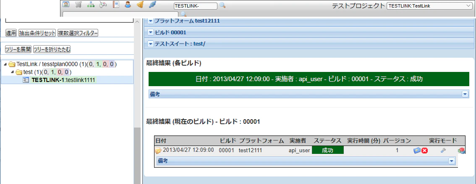Collapse the test suite tree node arrow

click(12, 72)
